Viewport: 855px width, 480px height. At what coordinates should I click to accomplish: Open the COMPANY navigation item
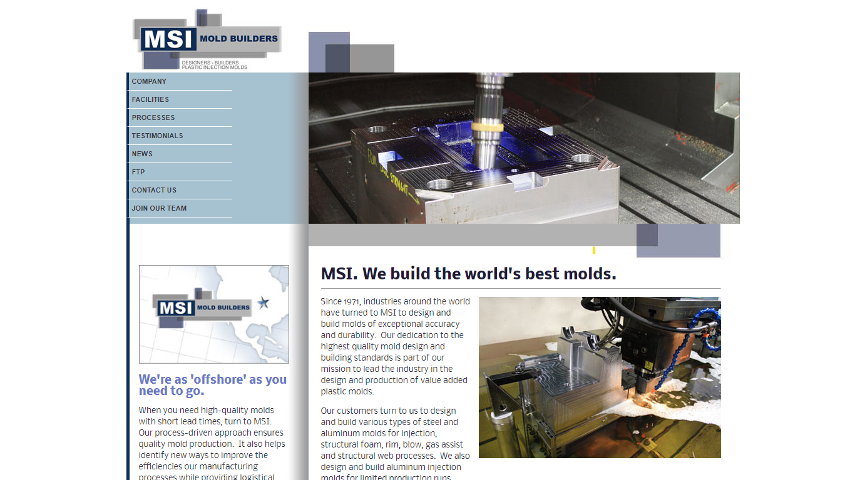(x=149, y=81)
